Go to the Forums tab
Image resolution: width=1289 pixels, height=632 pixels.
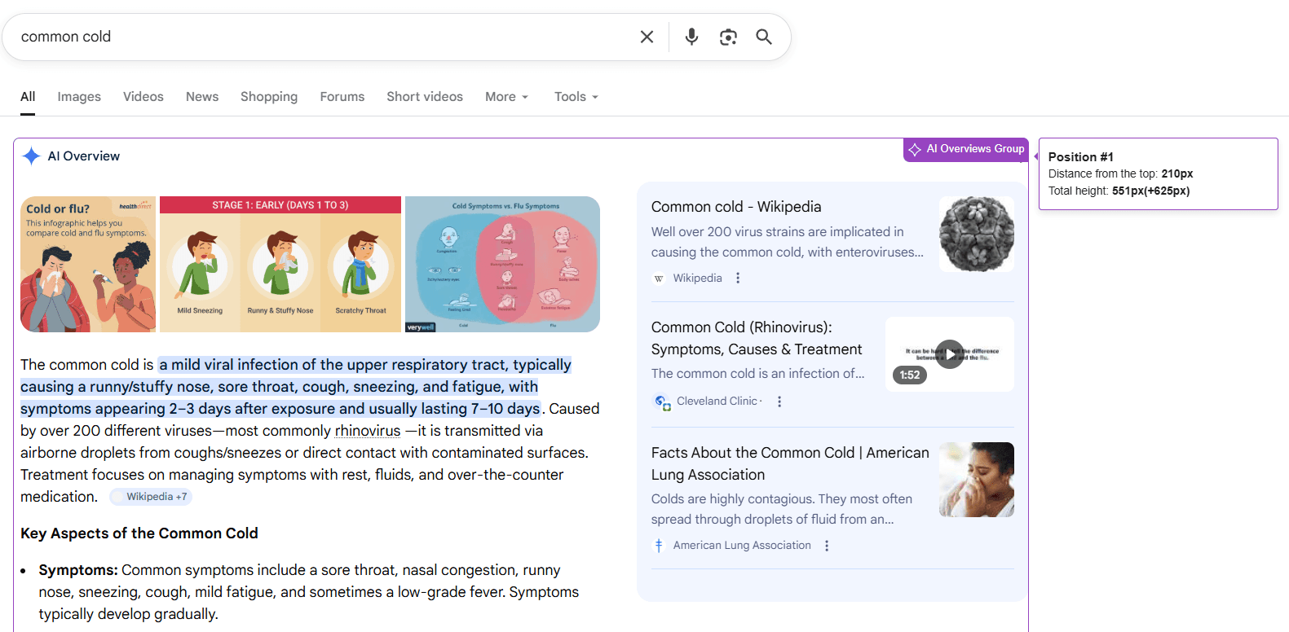[342, 97]
